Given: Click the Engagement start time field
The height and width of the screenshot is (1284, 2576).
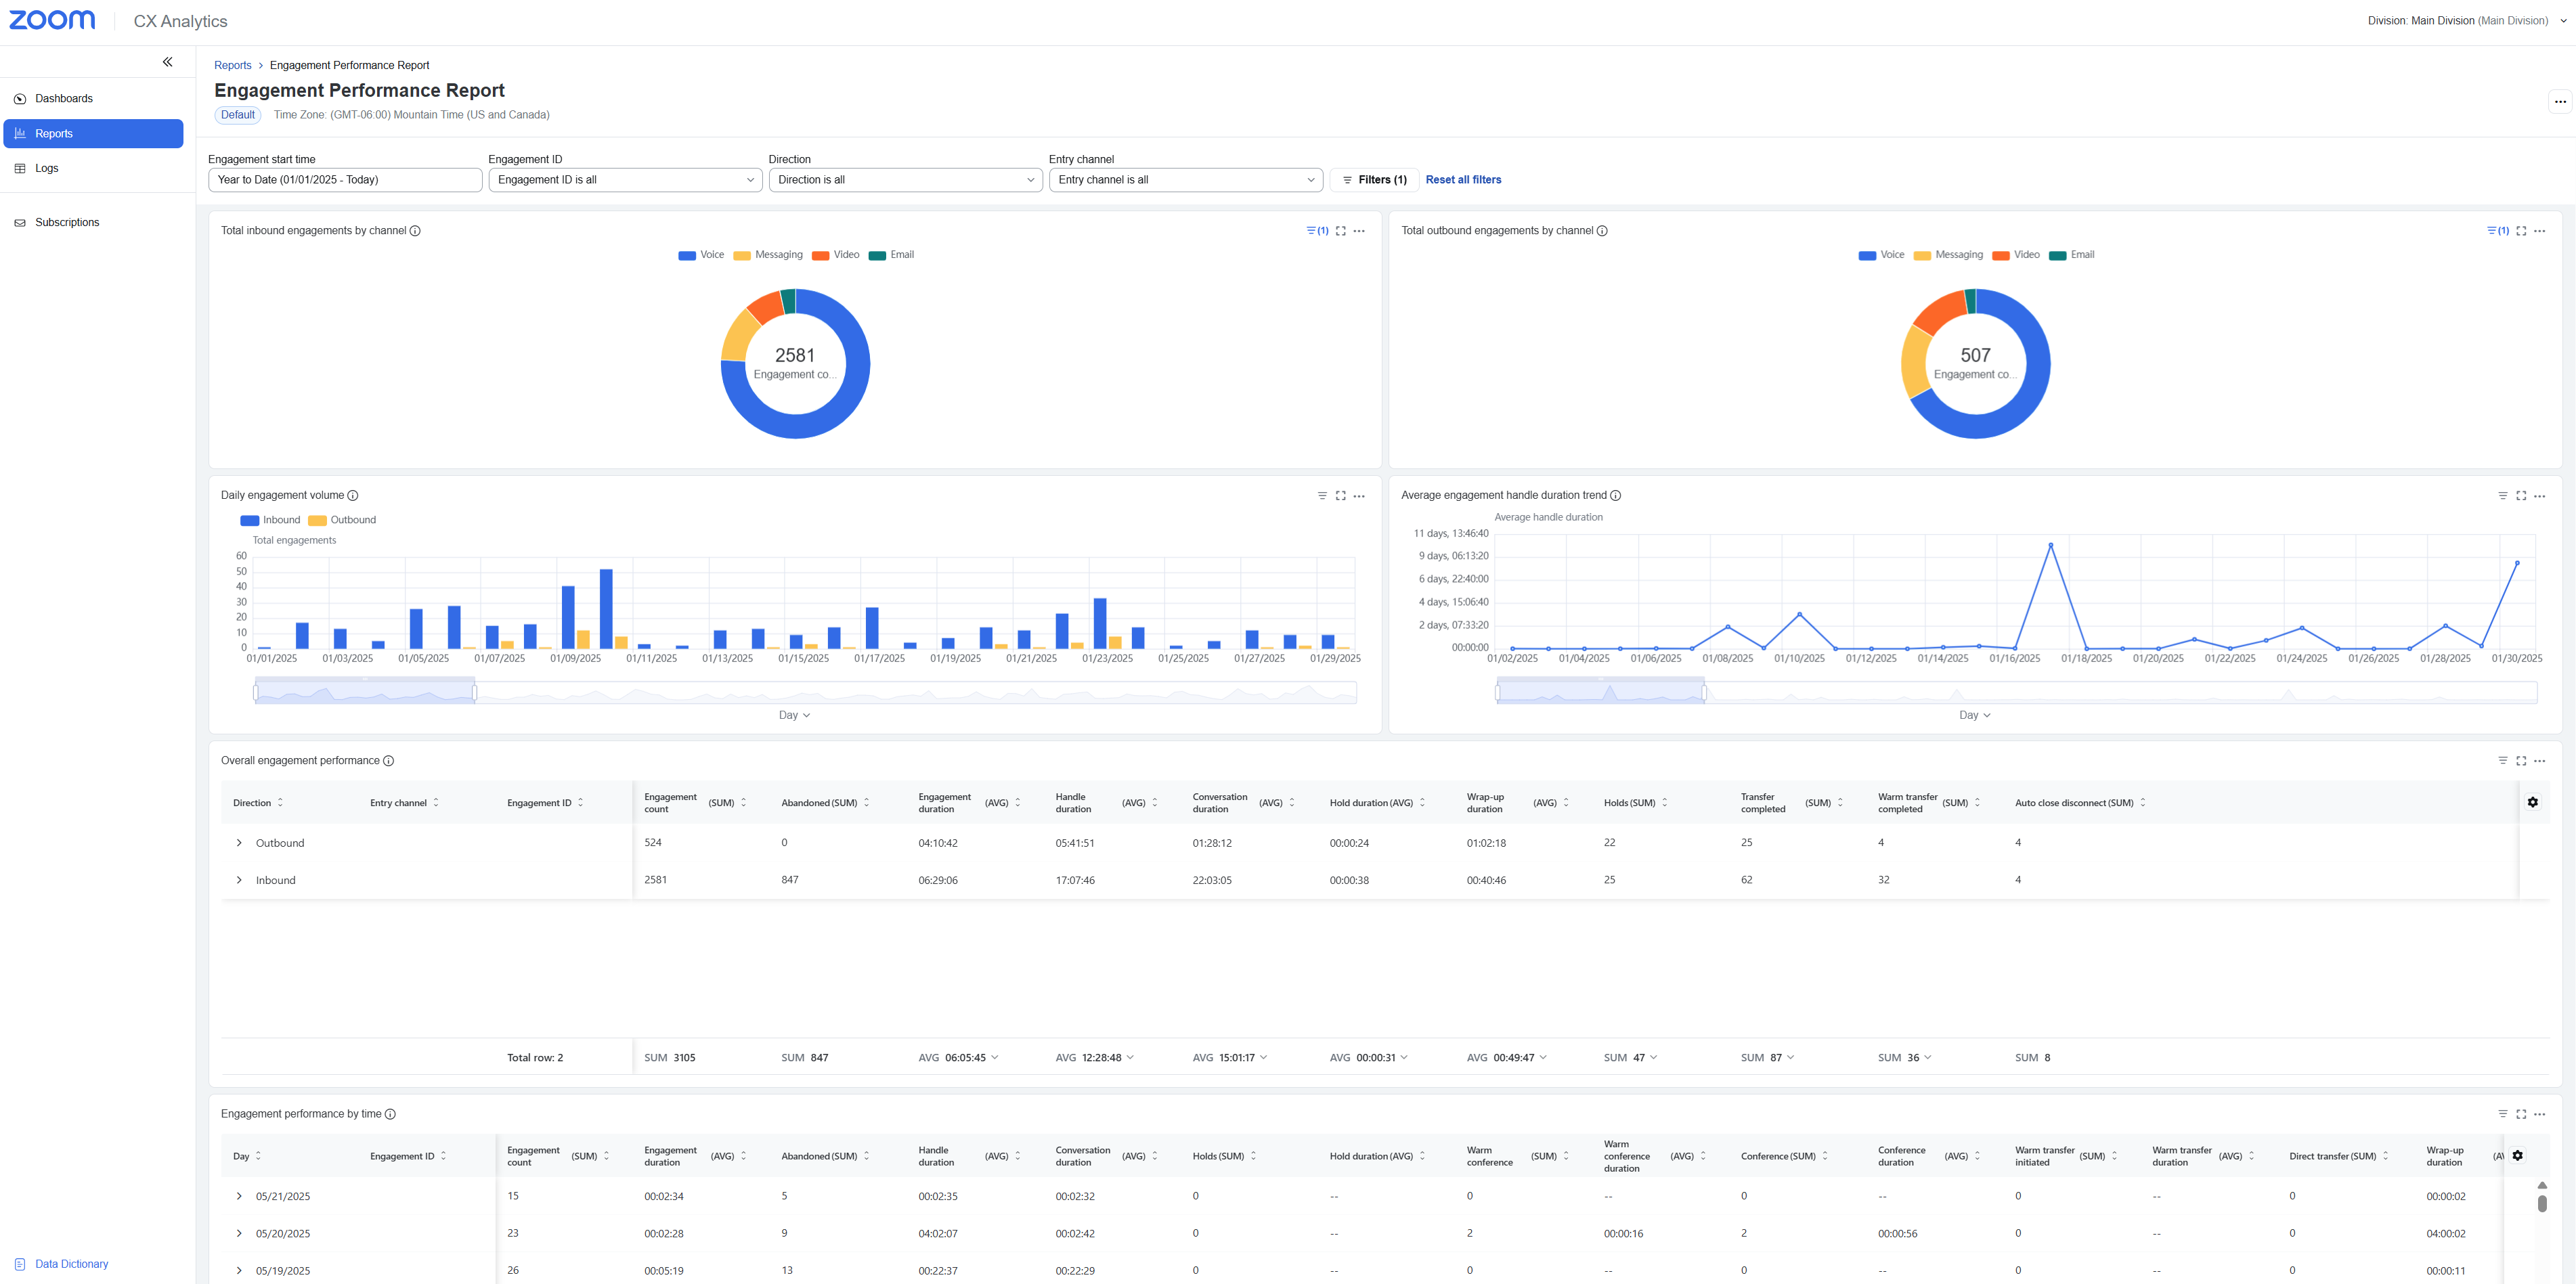Looking at the screenshot, I should [345, 180].
